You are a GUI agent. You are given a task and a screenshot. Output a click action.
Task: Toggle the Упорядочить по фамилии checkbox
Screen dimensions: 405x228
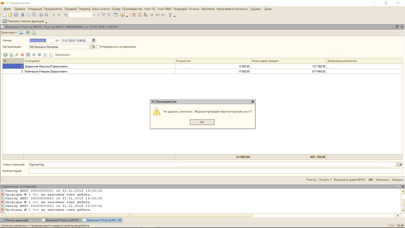(x=98, y=47)
